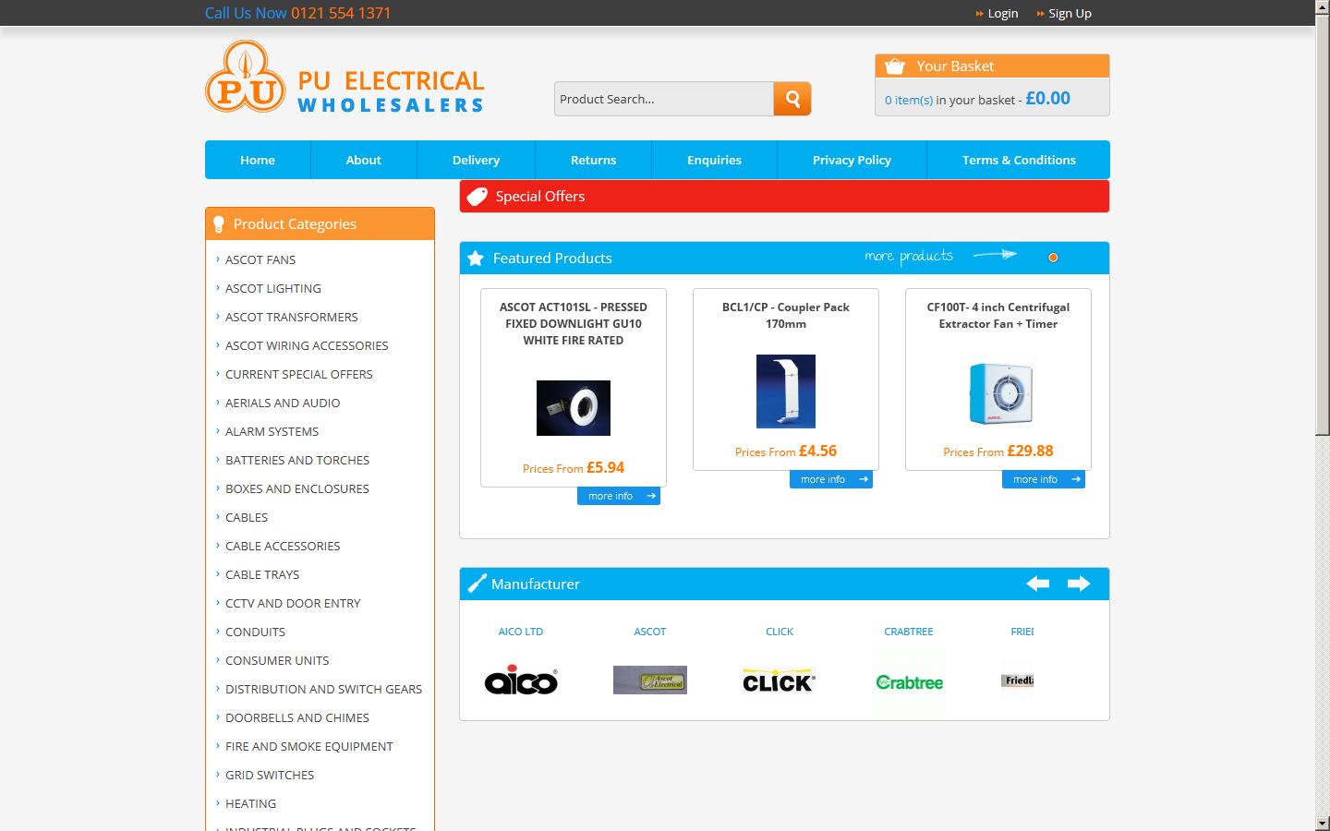Click the search magnifying glass icon
This screenshot has height=831, width=1330.
[792, 98]
